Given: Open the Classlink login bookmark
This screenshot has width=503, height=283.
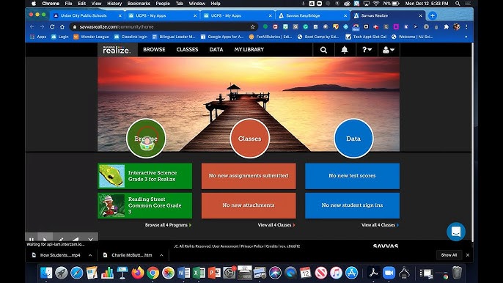Looking at the screenshot, I should point(131,37).
